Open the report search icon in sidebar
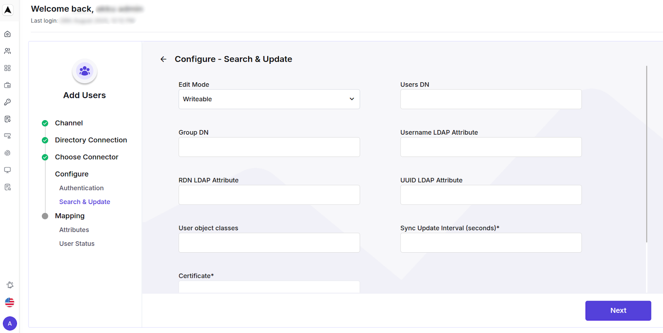The image size is (663, 333). point(7,187)
